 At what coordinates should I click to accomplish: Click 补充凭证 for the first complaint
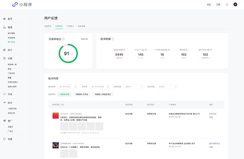click(213, 114)
